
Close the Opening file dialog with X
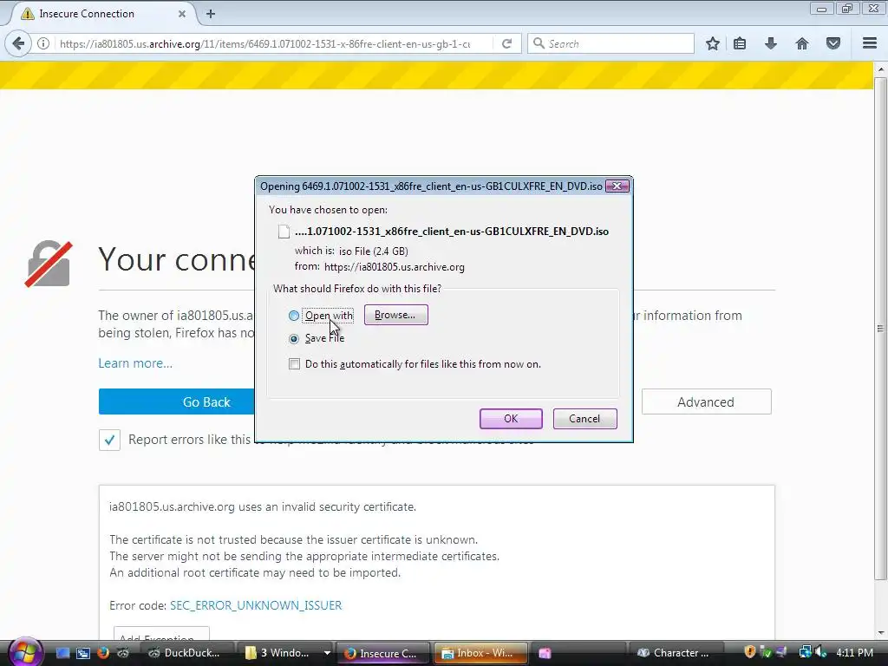(x=617, y=186)
